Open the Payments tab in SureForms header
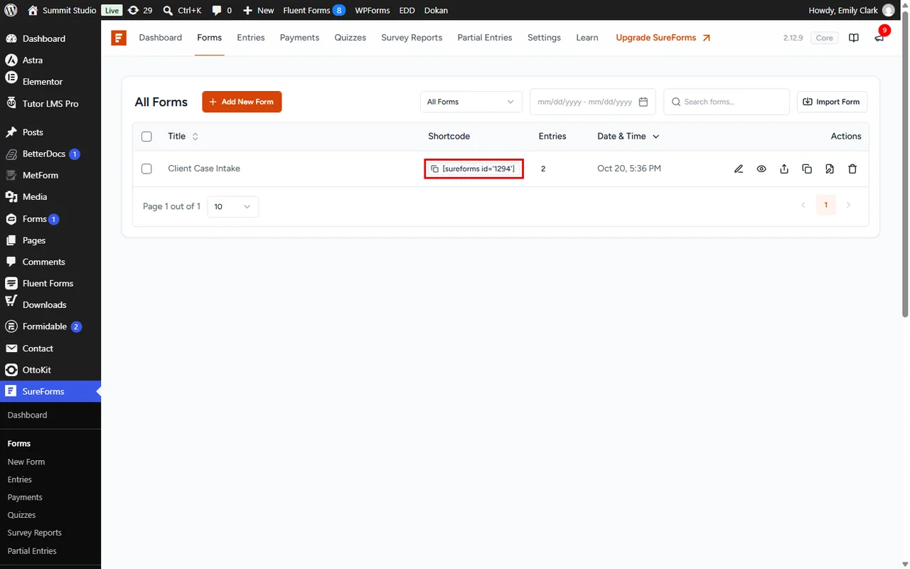The image size is (910, 569). click(x=299, y=38)
